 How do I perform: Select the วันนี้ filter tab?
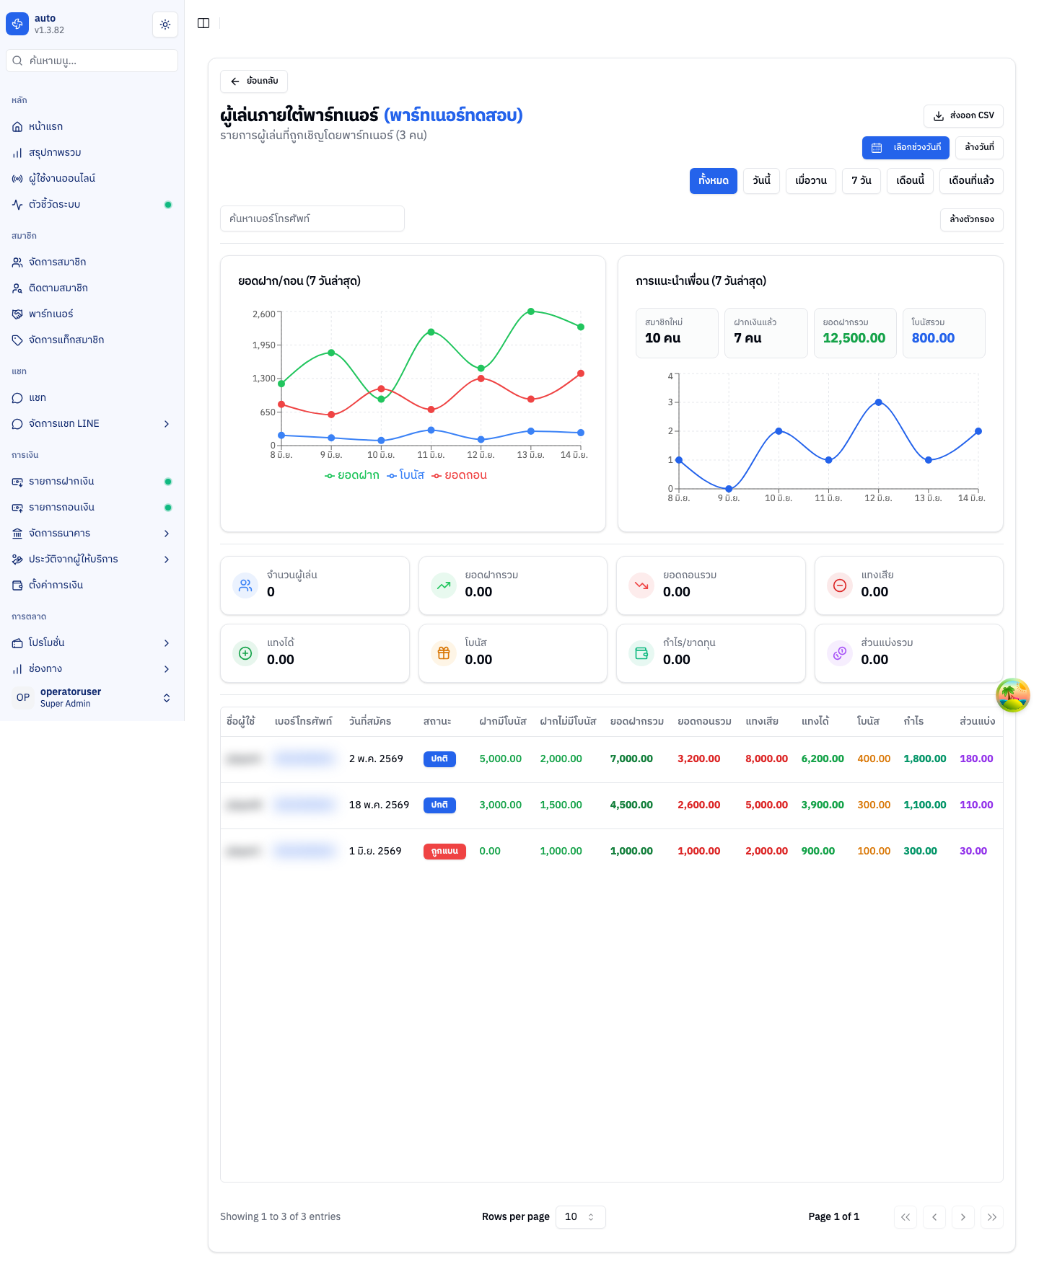[761, 181]
